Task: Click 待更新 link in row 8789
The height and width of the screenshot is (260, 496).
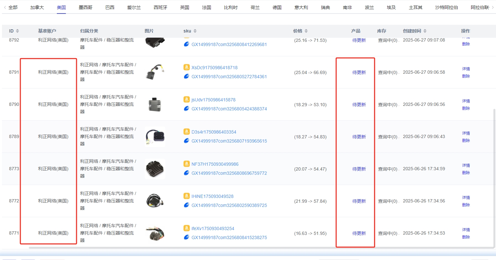Action: pyautogui.click(x=359, y=137)
